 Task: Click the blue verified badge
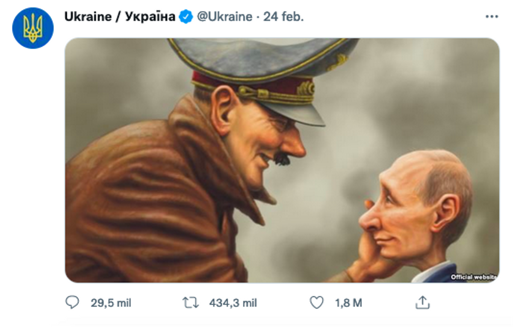[186, 17]
